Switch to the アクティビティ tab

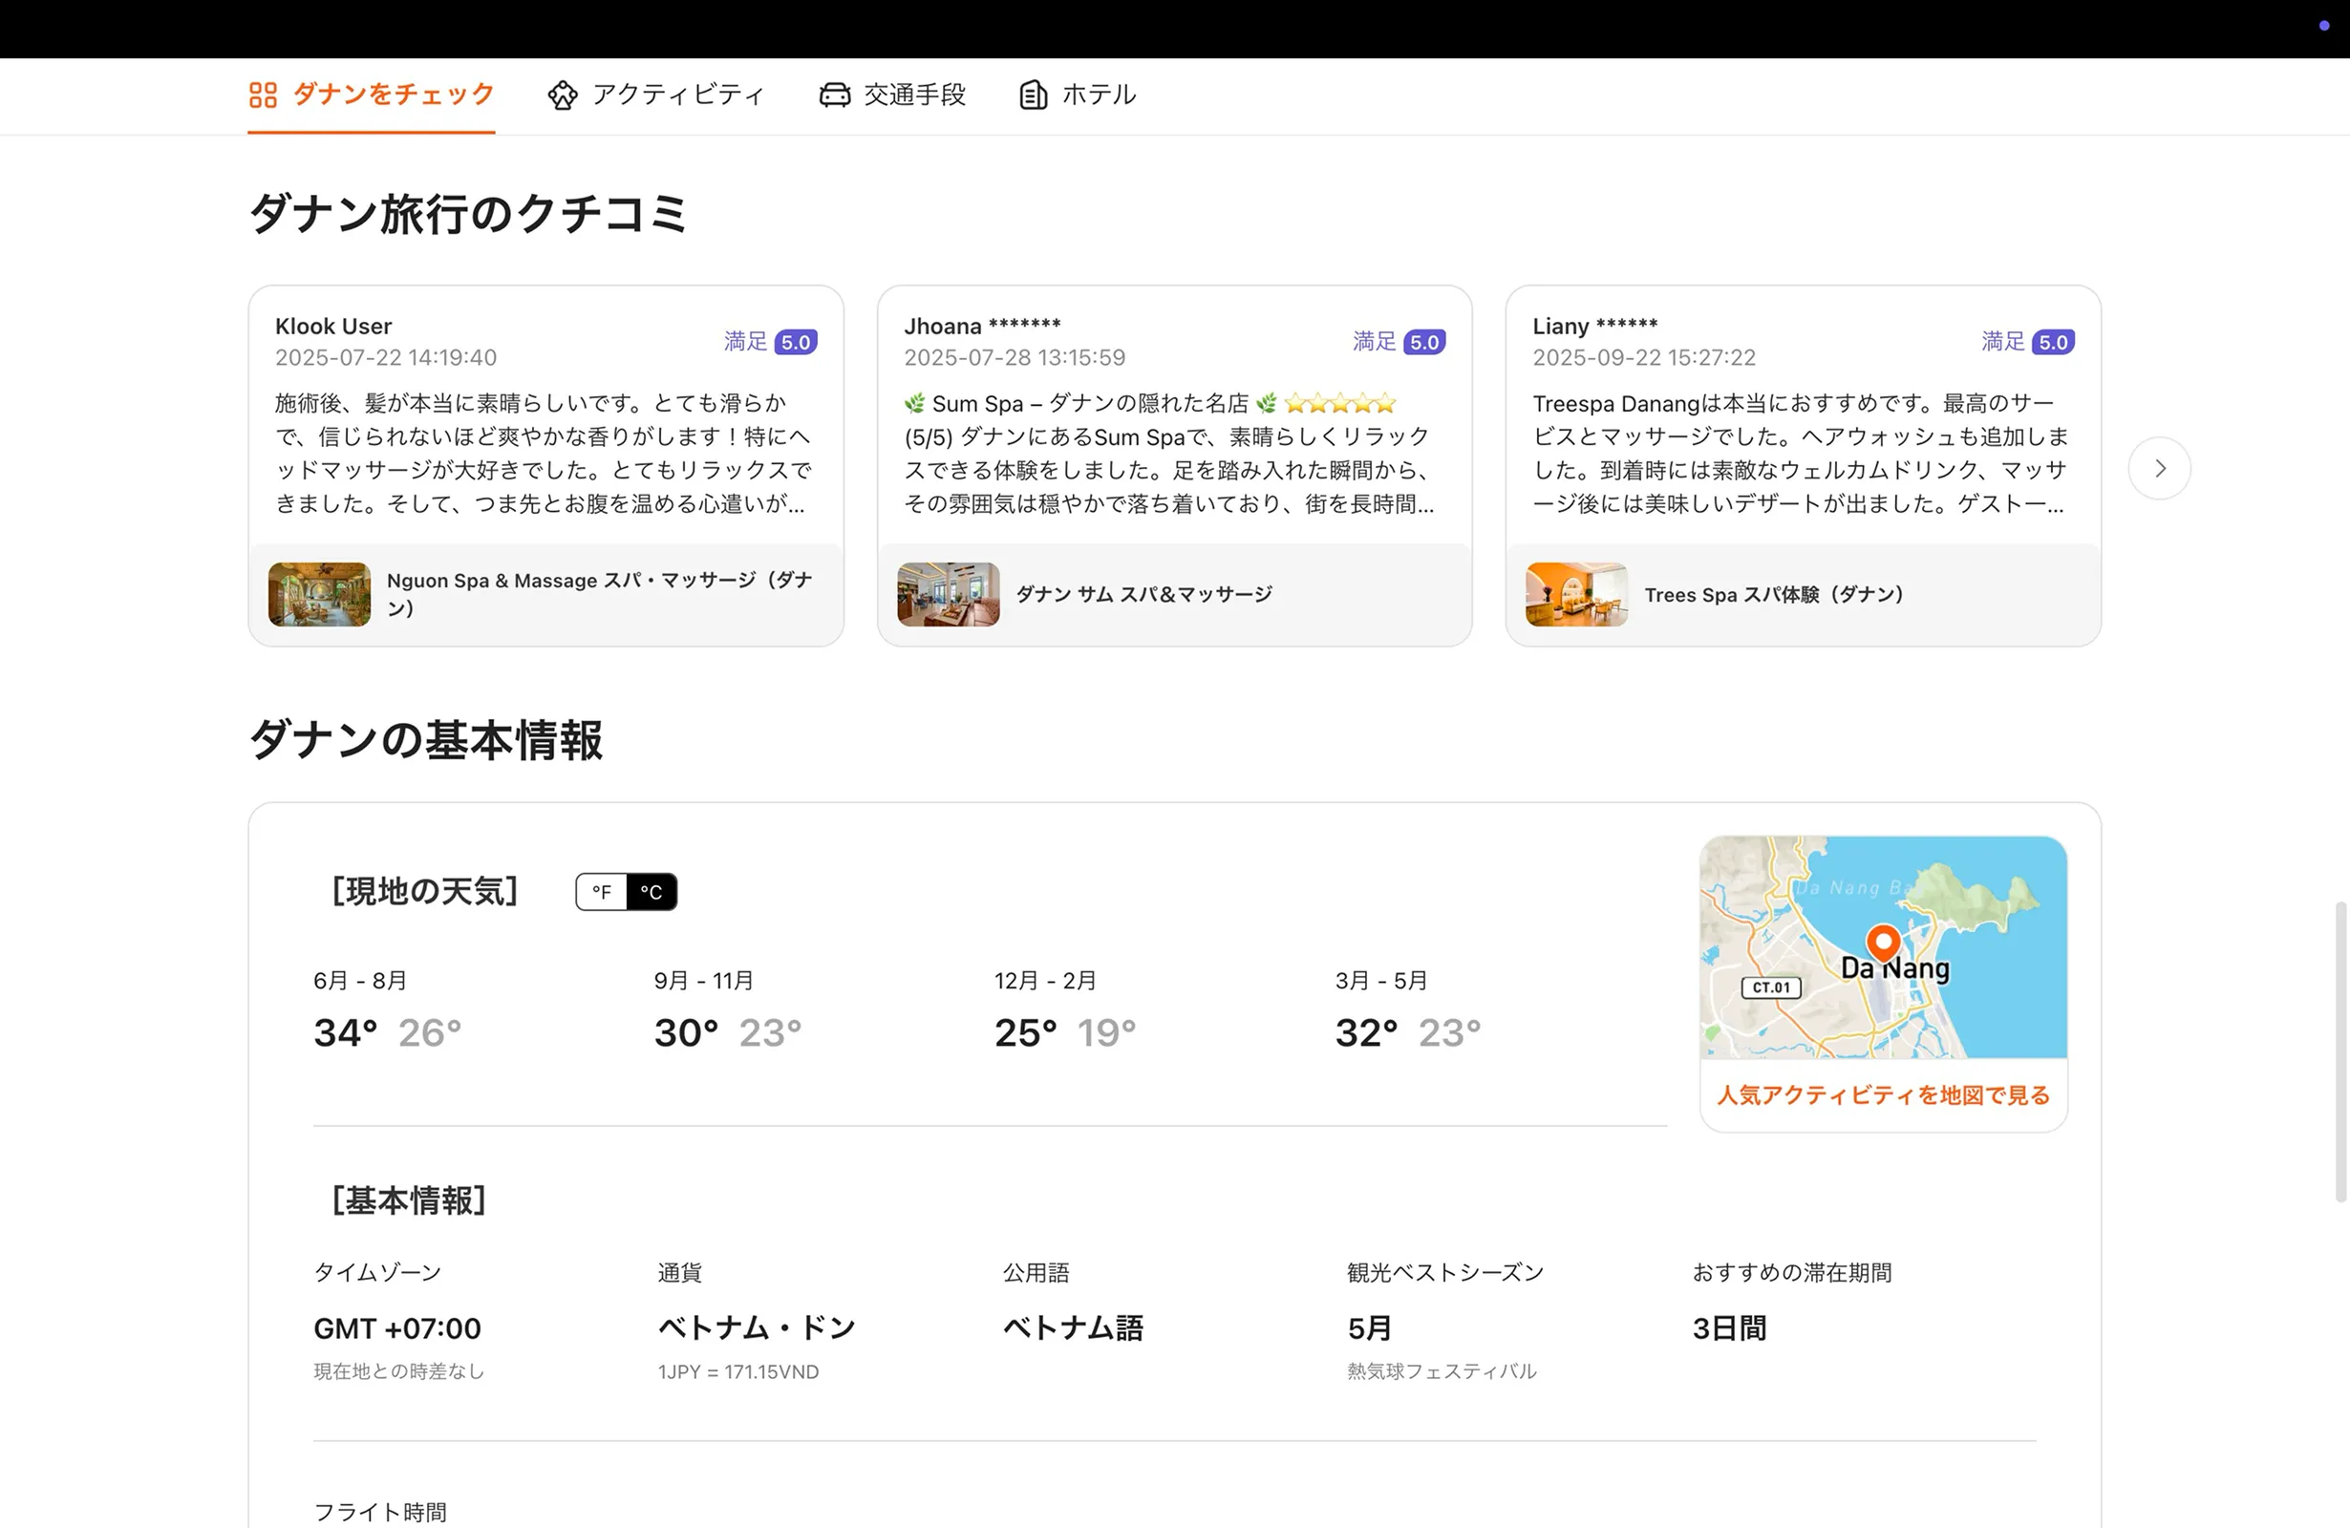pyautogui.click(x=656, y=95)
